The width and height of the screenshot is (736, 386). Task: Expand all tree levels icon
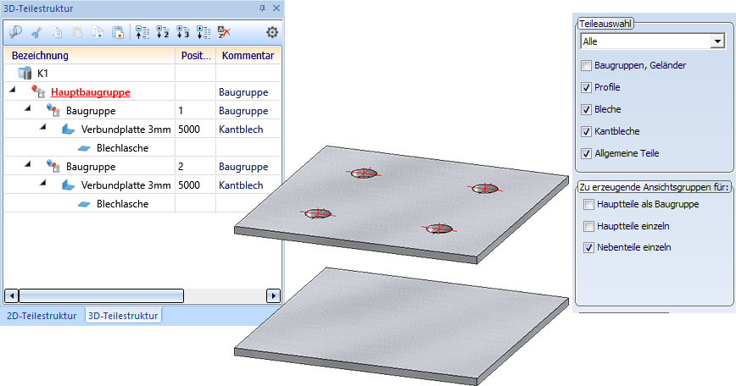[x=204, y=32]
